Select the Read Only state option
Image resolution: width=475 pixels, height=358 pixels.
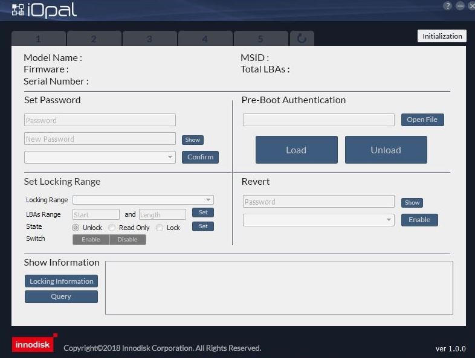[x=112, y=228]
